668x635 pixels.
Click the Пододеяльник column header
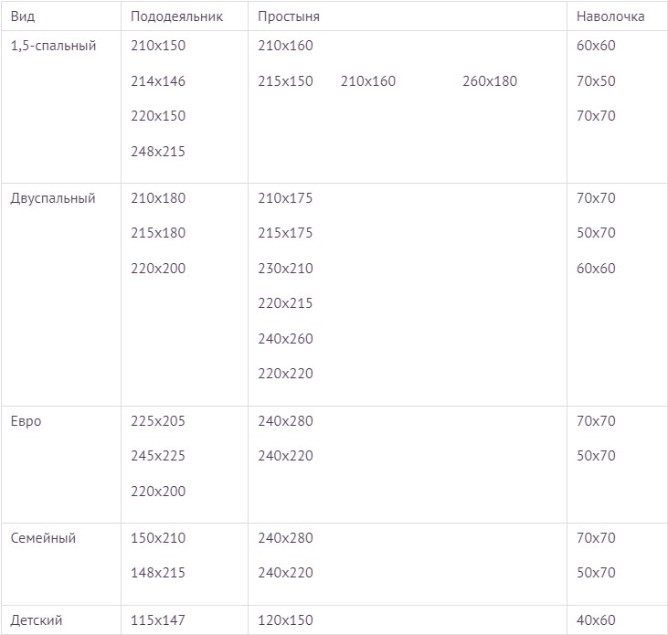[x=176, y=16]
